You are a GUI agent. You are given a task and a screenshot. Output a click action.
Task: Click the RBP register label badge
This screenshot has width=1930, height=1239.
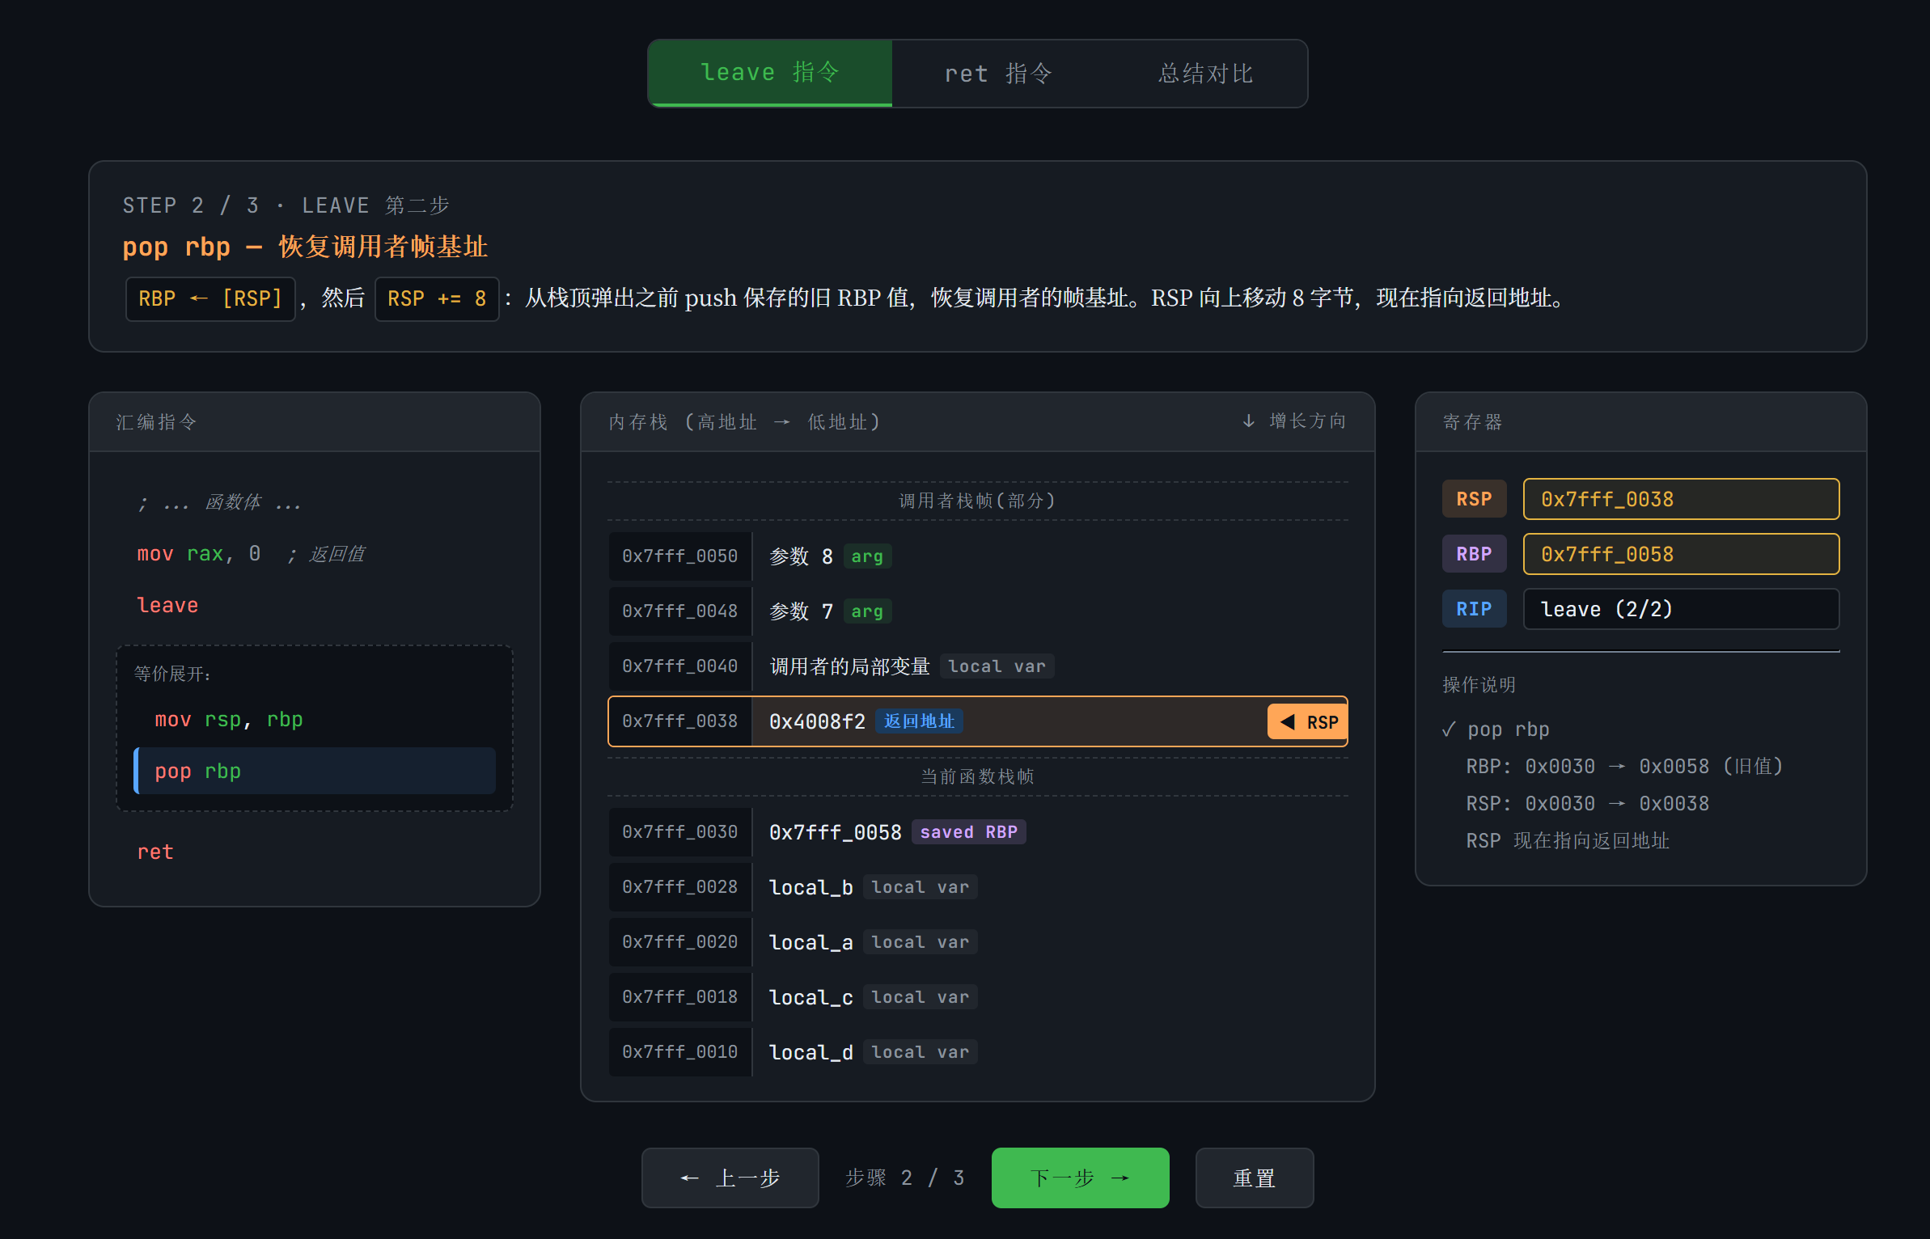1473,554
